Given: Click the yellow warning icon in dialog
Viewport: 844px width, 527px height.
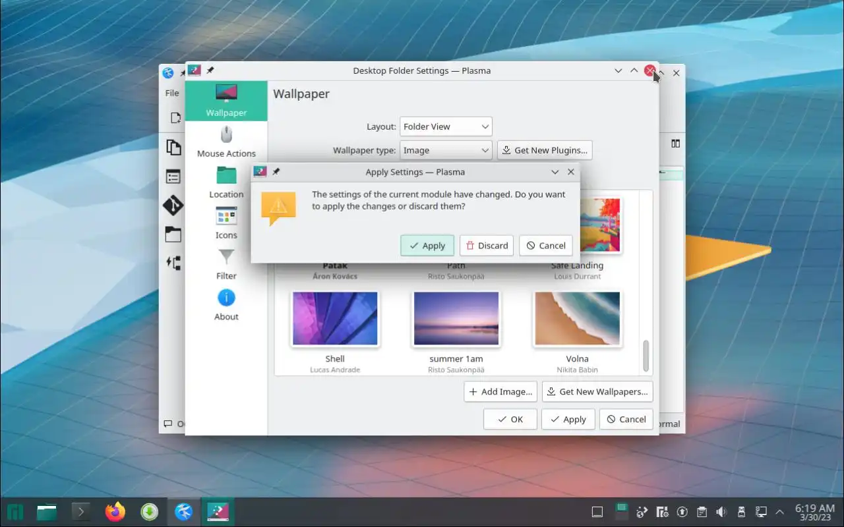Looking at the screenshot, I should coord(278,207).
